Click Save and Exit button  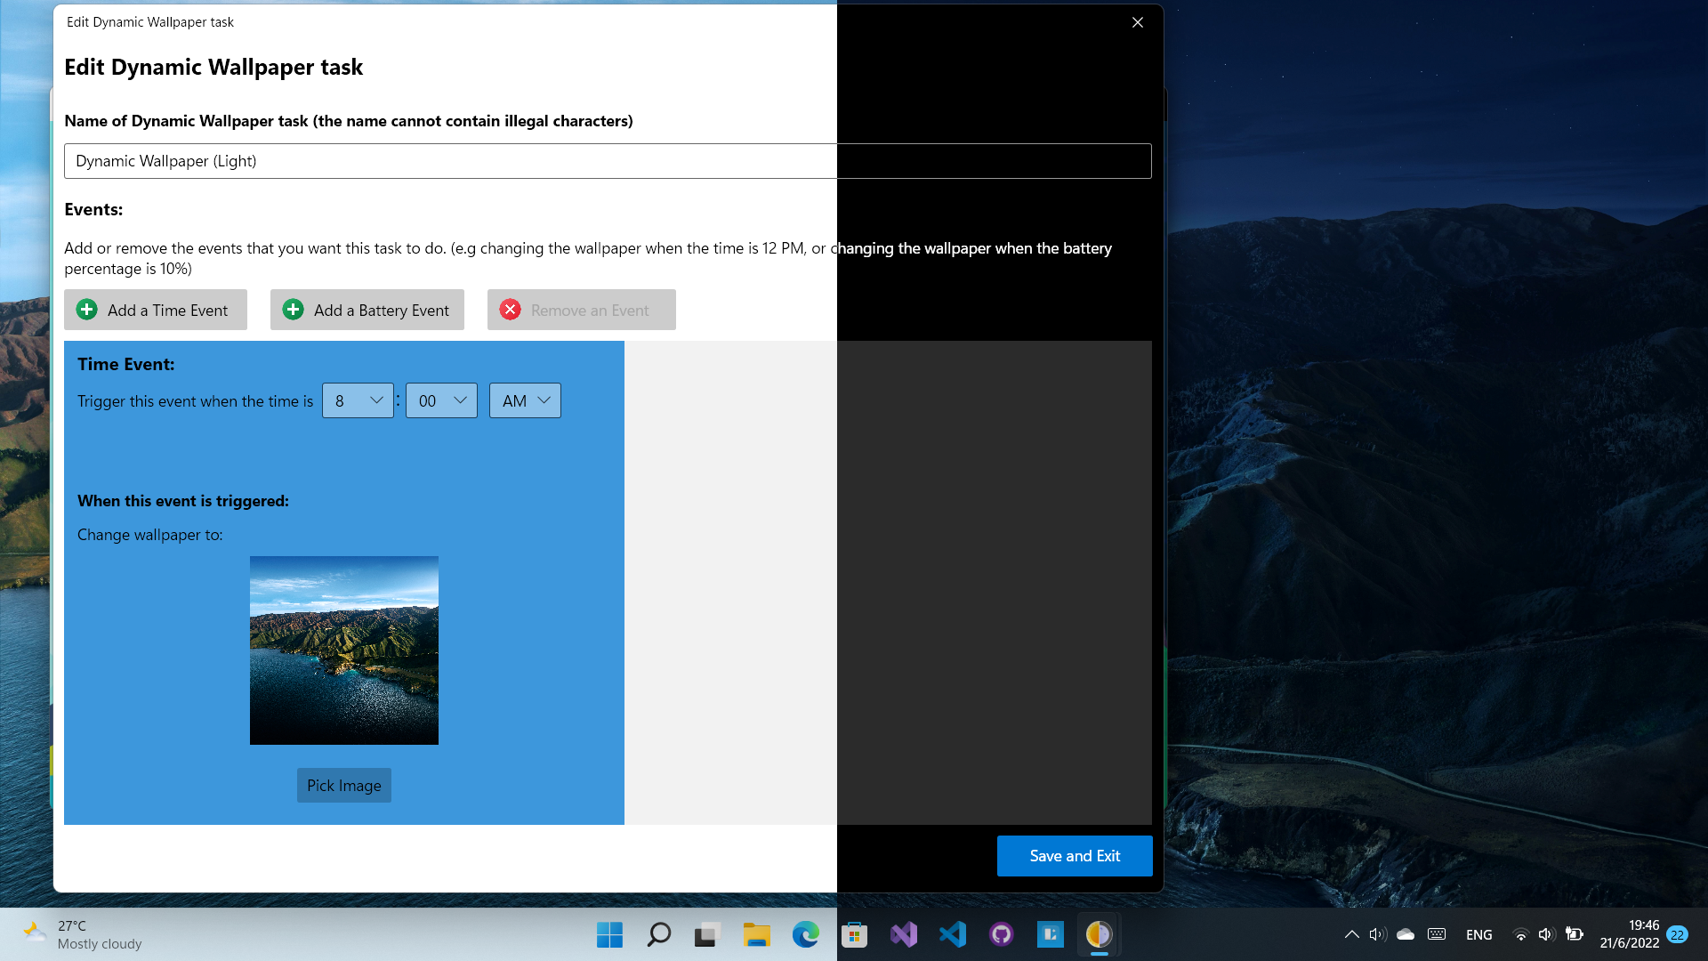tap(1075, 855)
